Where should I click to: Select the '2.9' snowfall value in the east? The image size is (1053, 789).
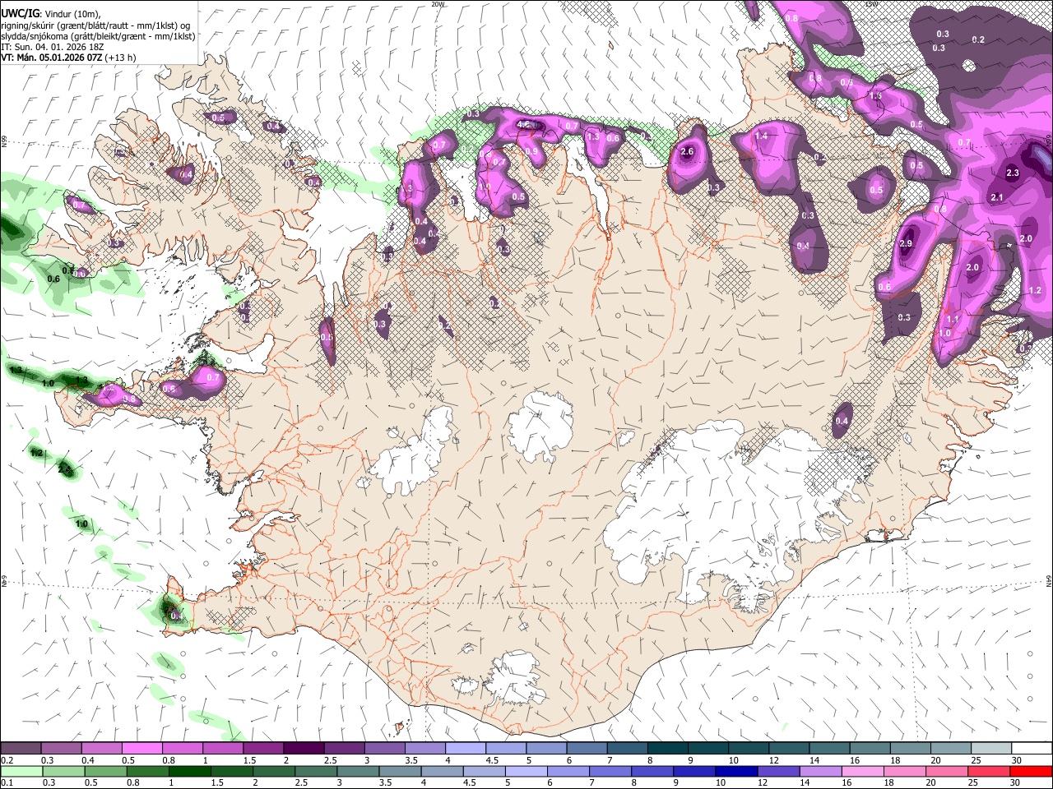click(907, 244)
